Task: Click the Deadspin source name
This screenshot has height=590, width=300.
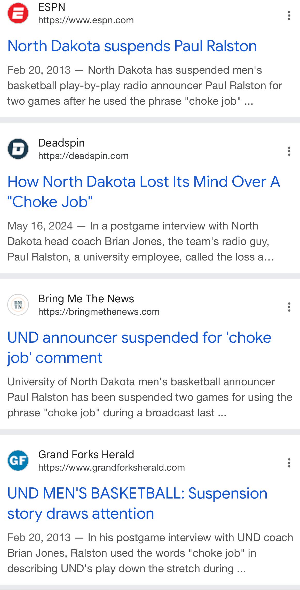Action: [x=61, y=143]
